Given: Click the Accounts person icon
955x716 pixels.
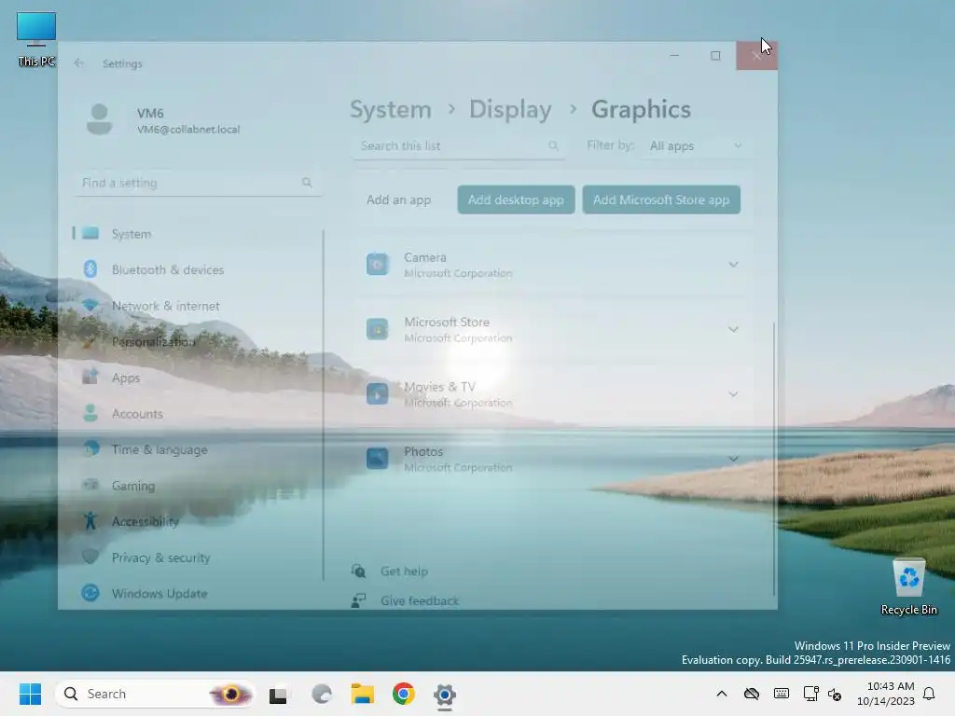Looking at the screenshot, I should 90,413.
